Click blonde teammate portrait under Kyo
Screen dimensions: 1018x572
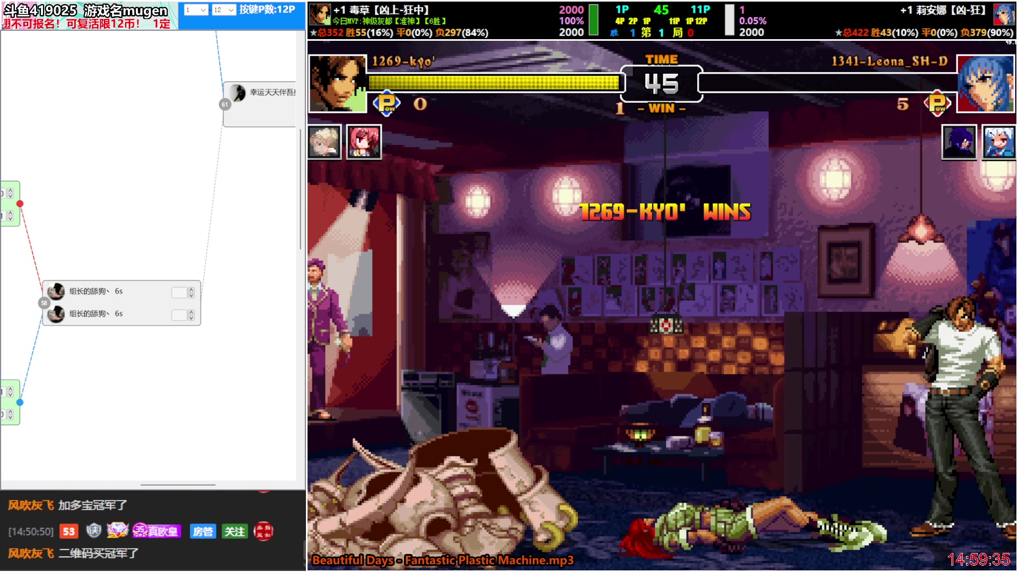point(324,142)
